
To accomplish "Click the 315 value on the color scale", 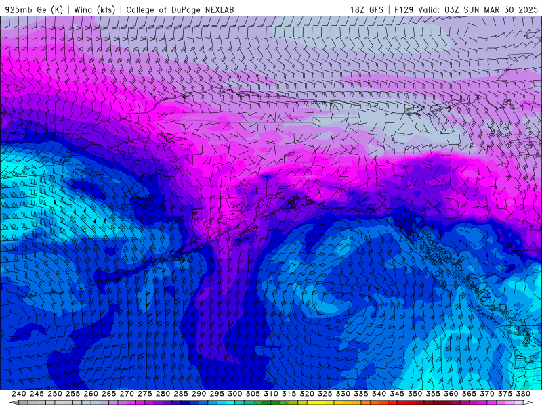I will pyautogui.click(x=289, y=394).
